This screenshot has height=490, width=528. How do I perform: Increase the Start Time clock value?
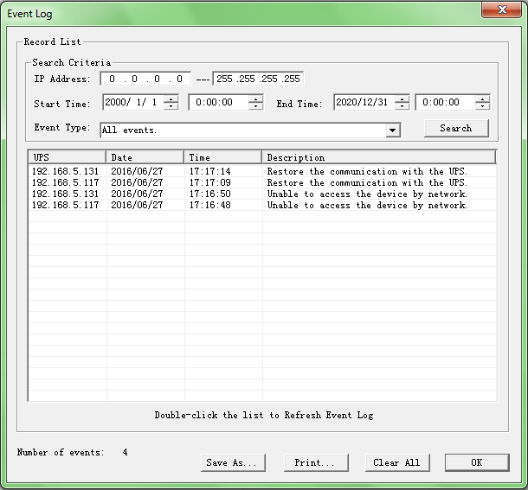(255, 99)
